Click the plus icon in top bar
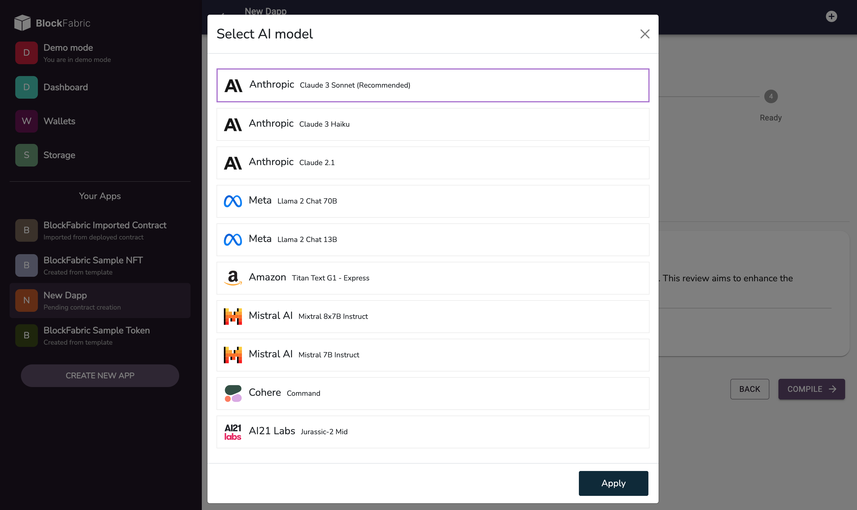The image size is (857, 510). click(x=831, y=16)
